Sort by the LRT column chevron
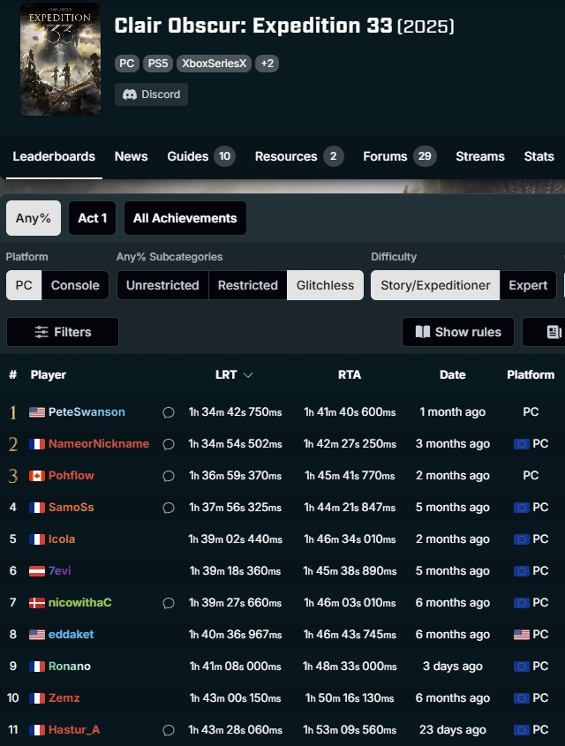Viewport: 565px width, 746px height. (248, 375)
